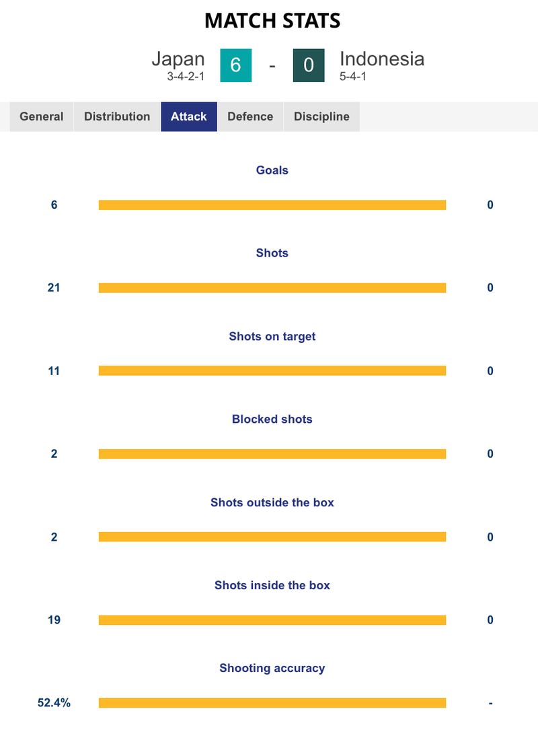Screen dimensions: 538x740
Task: Click Indonesia's score box showing 0
Action: coord(309,65)
